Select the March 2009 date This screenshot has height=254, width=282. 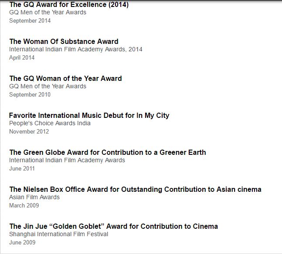[x=24, y=206]
